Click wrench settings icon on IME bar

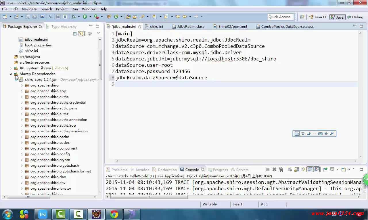click(x=332, y=133)
